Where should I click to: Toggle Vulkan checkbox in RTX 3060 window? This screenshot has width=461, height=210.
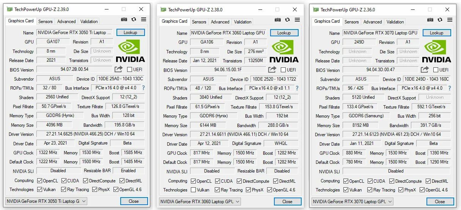click(x=194, y=190)
